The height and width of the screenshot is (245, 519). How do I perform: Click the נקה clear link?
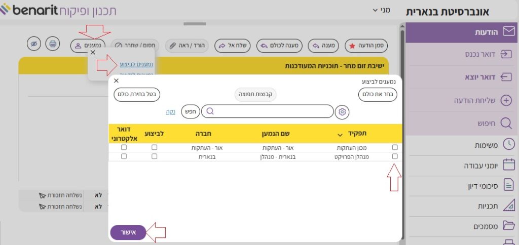(x=170, y=112)
